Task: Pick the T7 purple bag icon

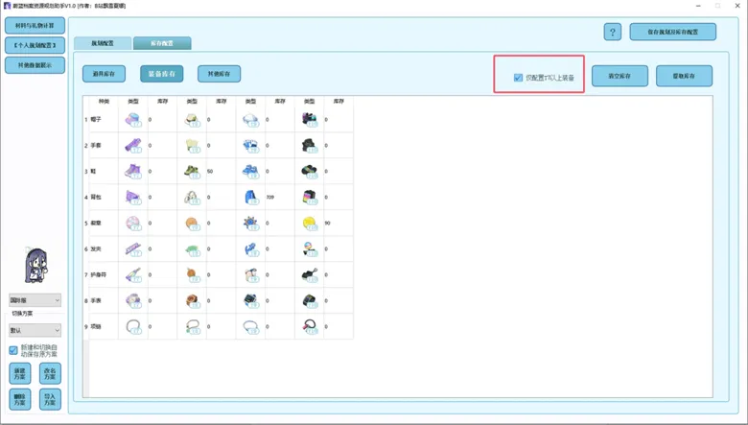Action: (133, 197)
